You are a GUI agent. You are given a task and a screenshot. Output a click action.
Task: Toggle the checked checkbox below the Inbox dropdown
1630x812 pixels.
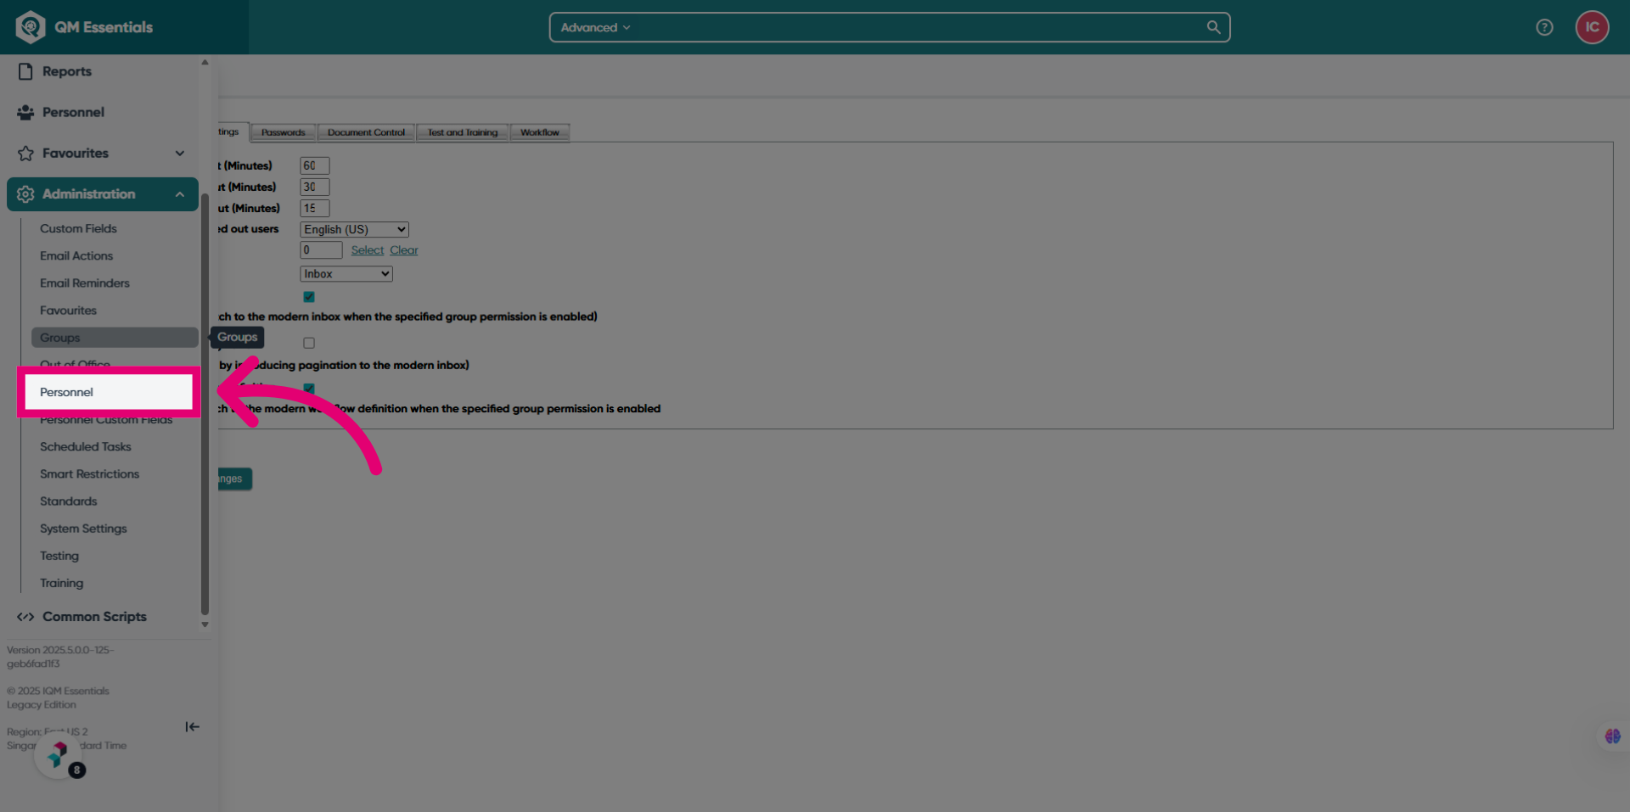[309, 297]
